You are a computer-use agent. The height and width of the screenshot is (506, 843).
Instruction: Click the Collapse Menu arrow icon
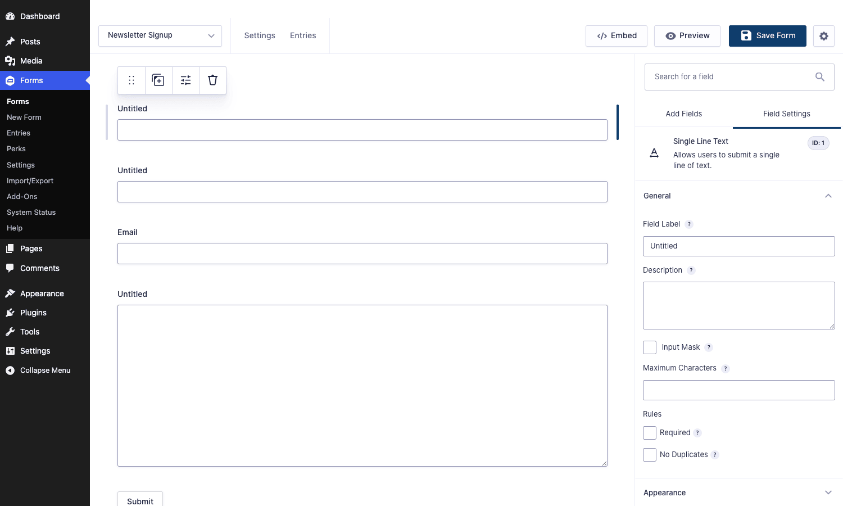10,371
